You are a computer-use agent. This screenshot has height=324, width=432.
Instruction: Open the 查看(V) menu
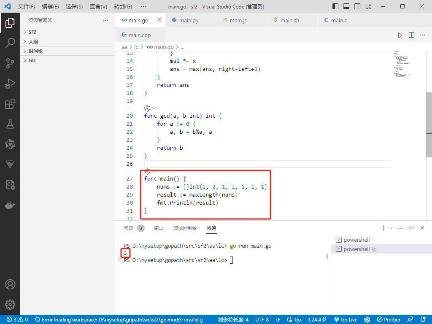coord(98,6)
